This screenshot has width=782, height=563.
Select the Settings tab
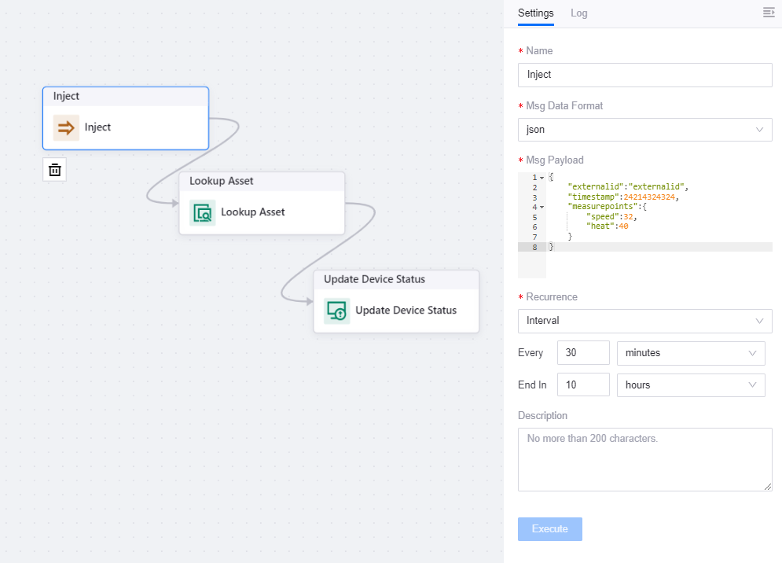click(535, 13)
